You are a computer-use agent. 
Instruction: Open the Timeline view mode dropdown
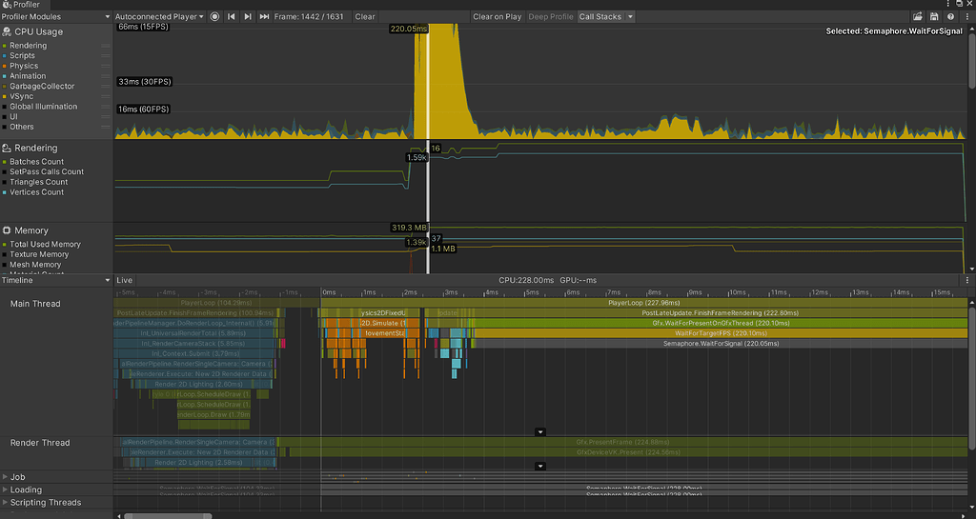pos(55,281)
